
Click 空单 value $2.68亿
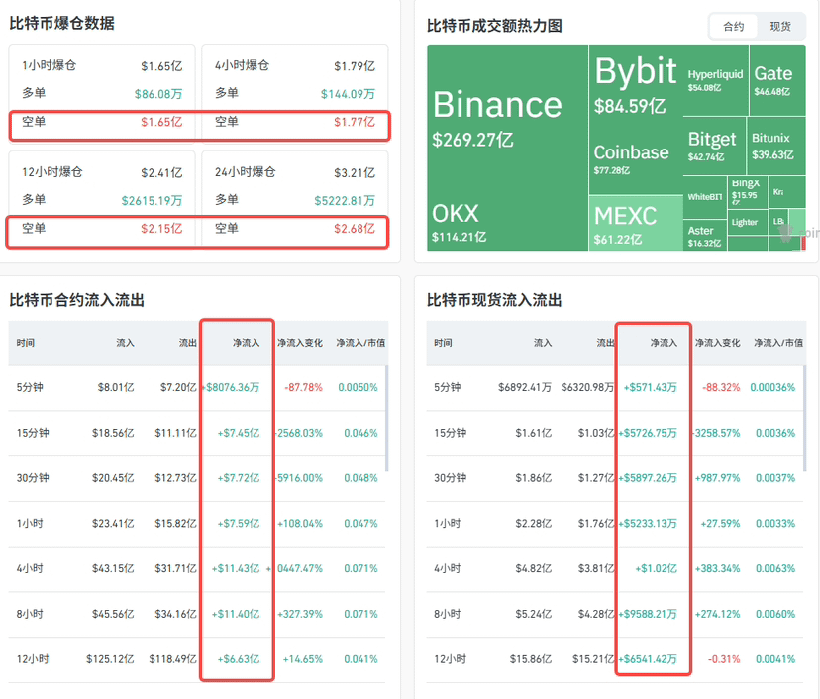(x=355, y=229)
